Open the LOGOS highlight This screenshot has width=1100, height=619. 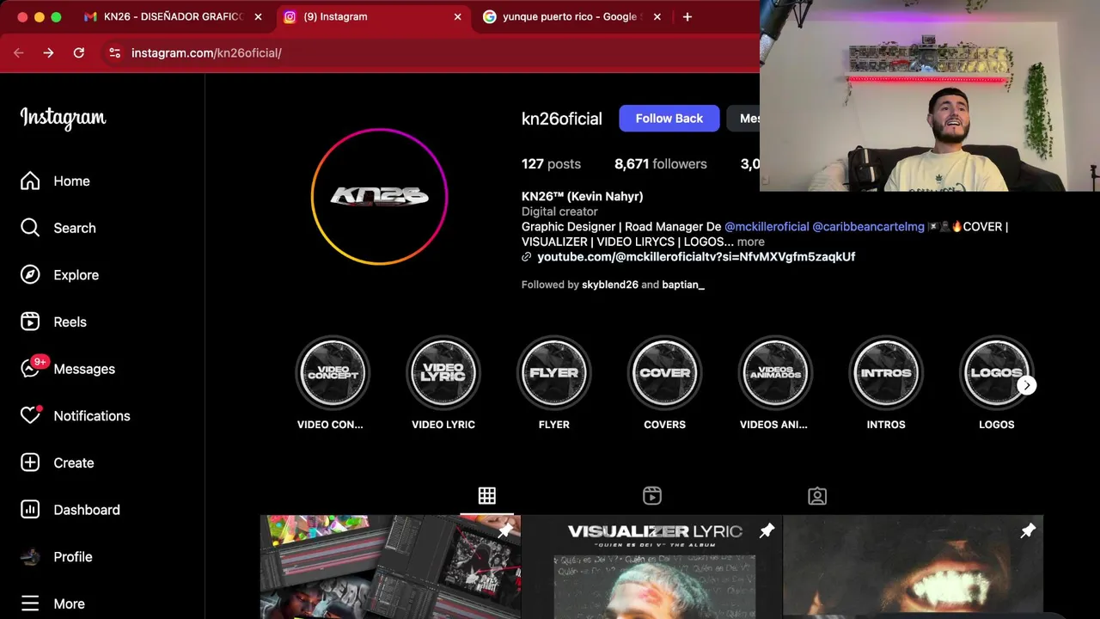coord(997,373)
